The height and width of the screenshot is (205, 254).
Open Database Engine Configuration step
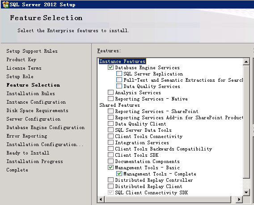point(45,127)
